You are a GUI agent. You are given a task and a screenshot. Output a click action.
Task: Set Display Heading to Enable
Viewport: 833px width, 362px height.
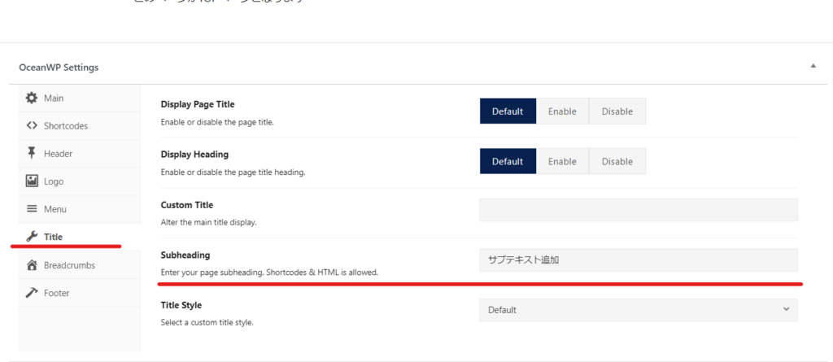(562, 161)
